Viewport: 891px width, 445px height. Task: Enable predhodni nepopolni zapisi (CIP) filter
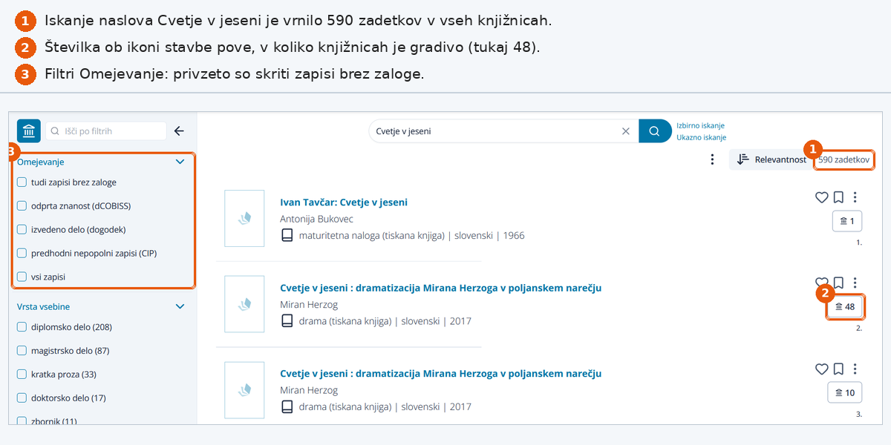(x=22, y=253)
